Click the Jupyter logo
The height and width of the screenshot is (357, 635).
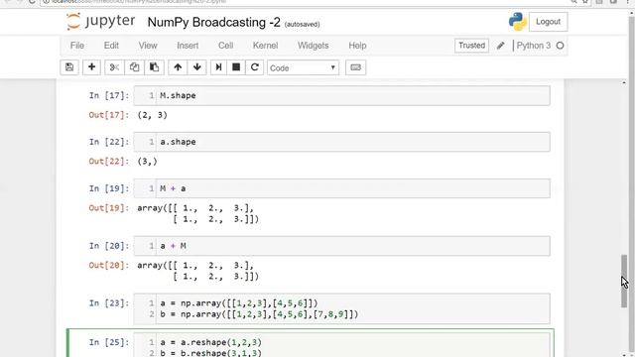(100, 22)
